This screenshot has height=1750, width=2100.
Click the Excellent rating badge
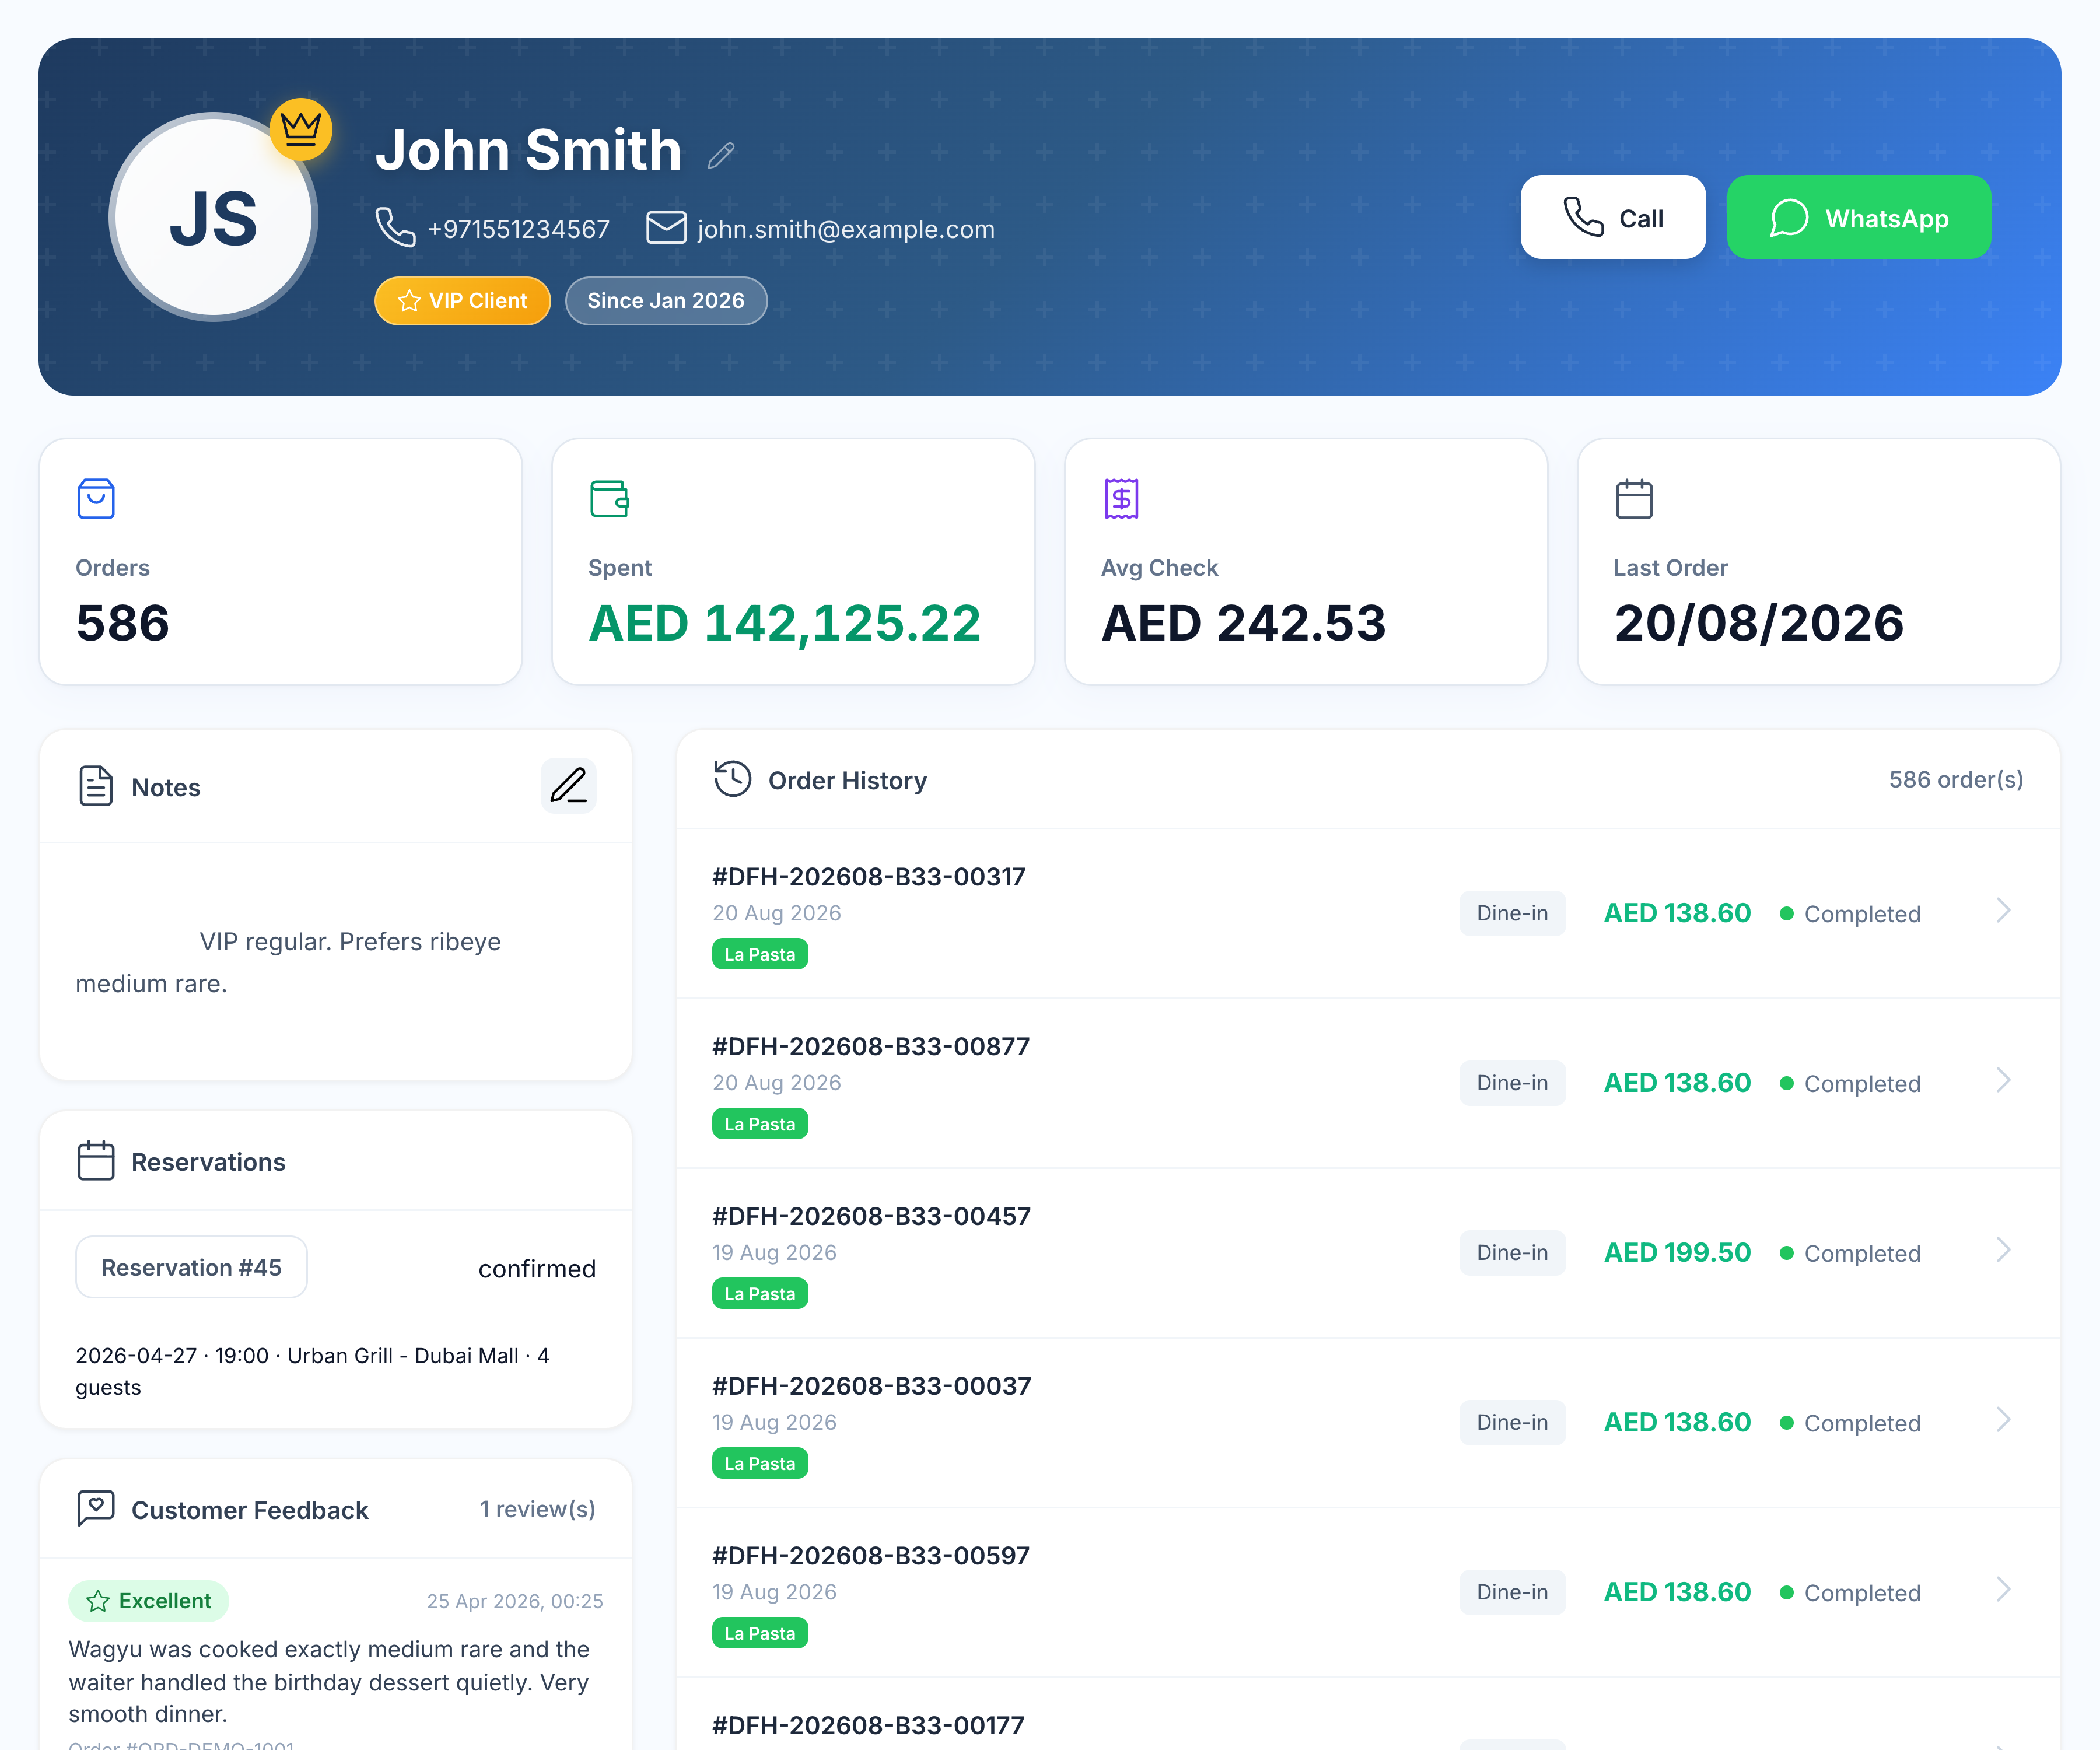pyautogui.click(x=148, y=1601)
